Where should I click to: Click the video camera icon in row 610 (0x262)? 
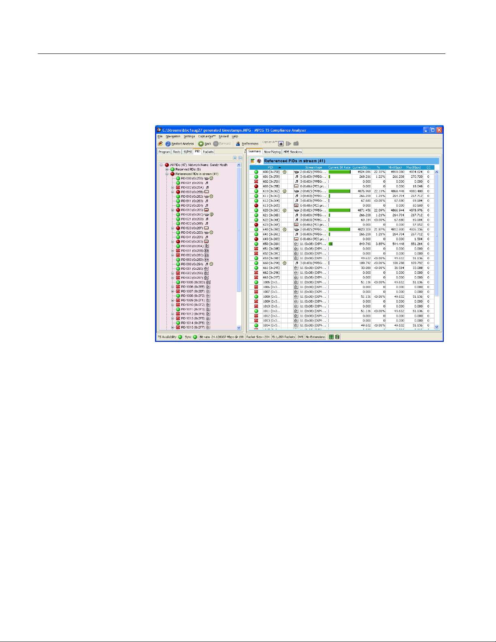point(296,191)
